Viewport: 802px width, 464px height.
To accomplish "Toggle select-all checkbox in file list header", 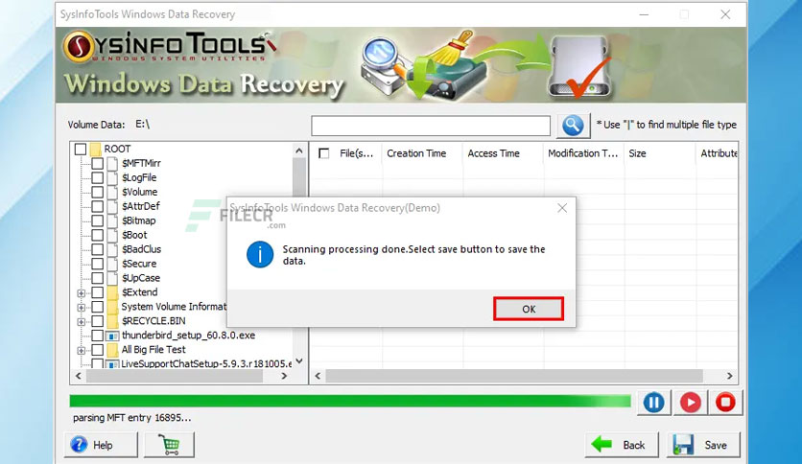I will (x=323, y=153).
